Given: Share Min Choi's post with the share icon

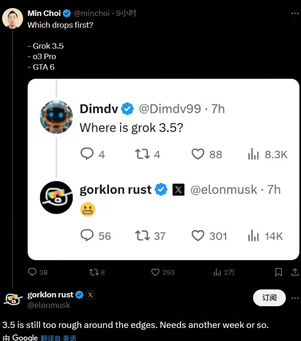Looking at the screenshot, I should coord(294,272).
